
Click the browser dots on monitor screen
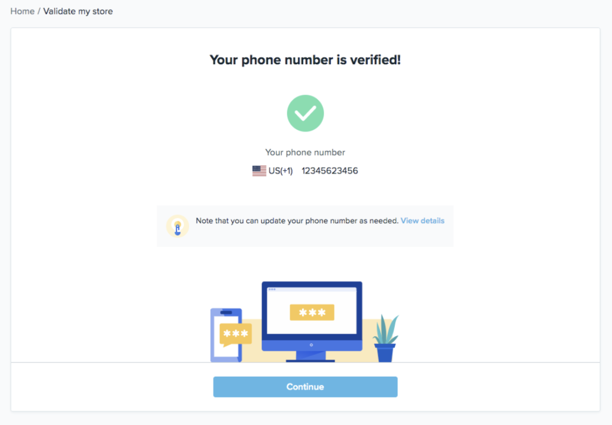(x=272, y=289)
